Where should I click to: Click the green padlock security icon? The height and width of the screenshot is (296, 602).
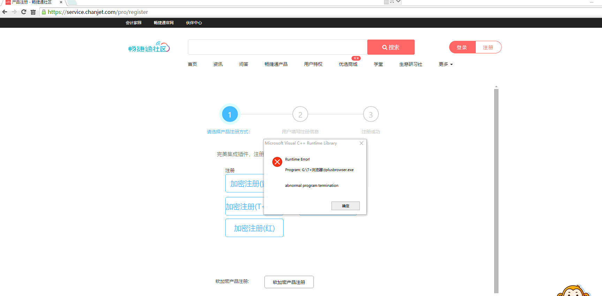(x=44, y=12)
